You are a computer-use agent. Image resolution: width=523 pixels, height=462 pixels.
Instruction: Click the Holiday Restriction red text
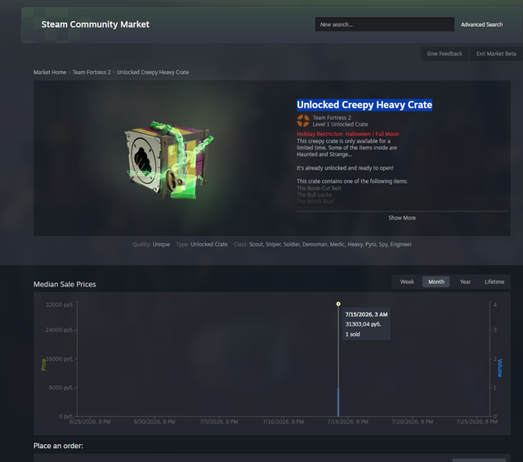348,134
